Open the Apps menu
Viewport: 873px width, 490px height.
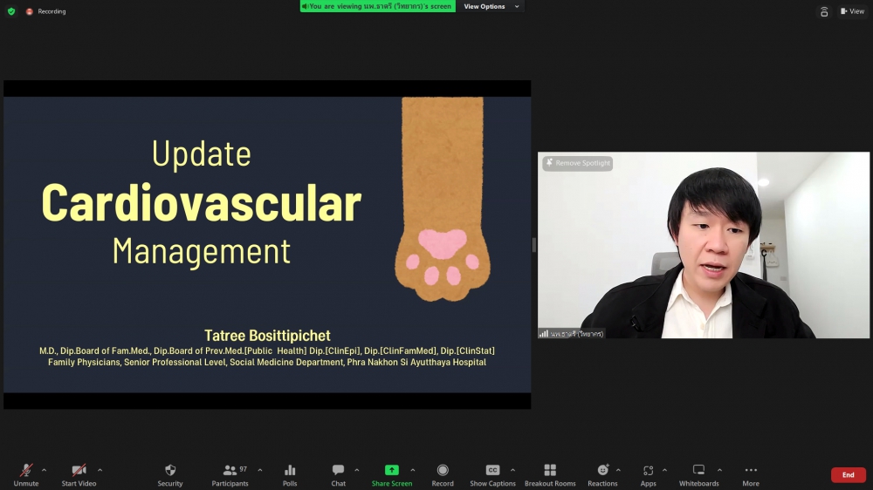click(648, 471)
